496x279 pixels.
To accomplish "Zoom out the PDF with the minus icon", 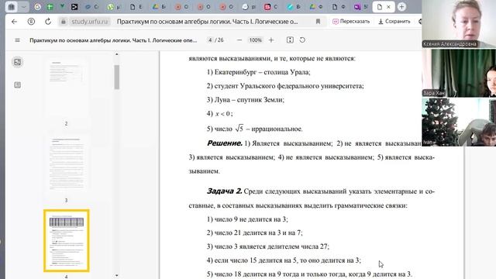I will [239, 40].
